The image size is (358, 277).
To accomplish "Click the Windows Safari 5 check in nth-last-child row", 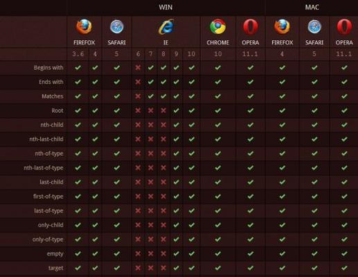I will (x=117, y=139).
